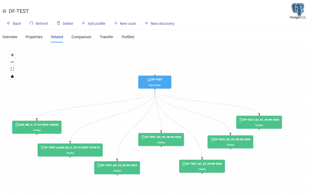Click the zoom in plus icon
This screenshot has height=195, width=313.
click(x=12, y=55)
